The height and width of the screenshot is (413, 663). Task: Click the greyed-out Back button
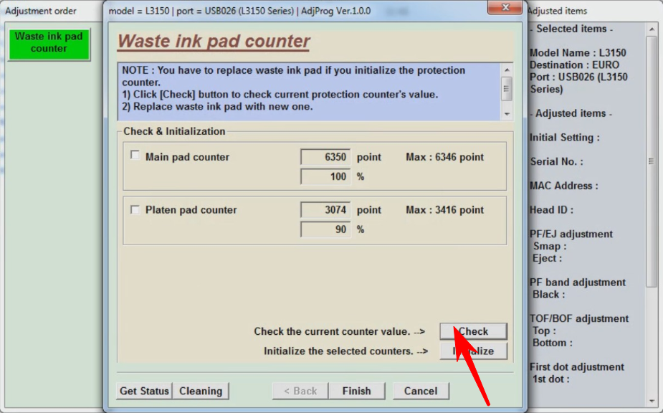(x=300, y=391)
